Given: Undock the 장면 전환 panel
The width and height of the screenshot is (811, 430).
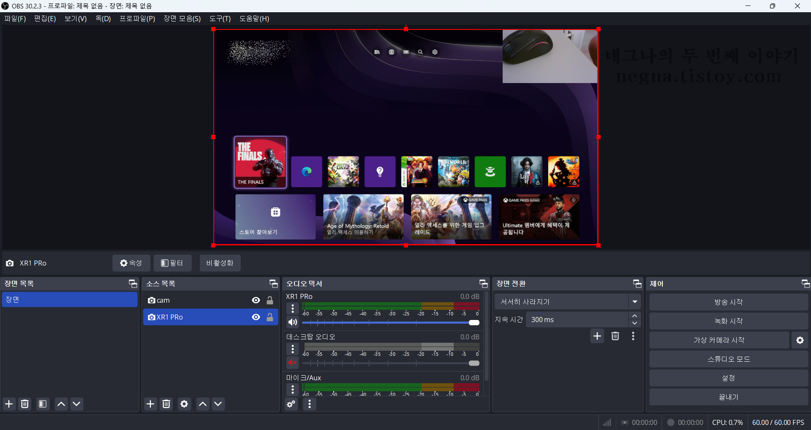Looking at the screenshot, I should (637, 283).
